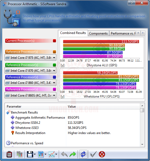Screen dimensions: 150x161
Task: Close the Processor Arithmetic window
Action: point(142,3)
